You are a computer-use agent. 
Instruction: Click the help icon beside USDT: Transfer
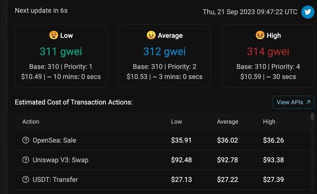(x=26, y=179)
